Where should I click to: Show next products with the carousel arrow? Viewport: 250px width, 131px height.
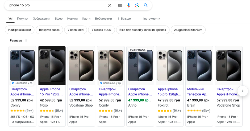243,91
